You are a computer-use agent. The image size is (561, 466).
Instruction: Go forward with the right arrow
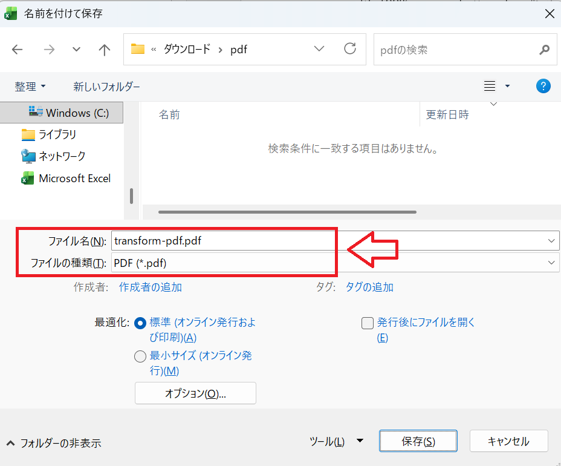pos(49,50)
